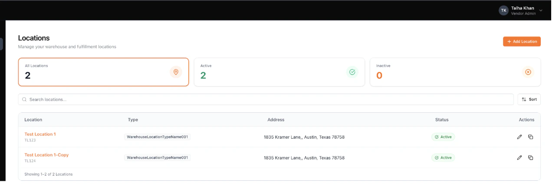The height and width of the screenshot is (189, 559).
Task: Click the collapsed sidebar handle at left edge
Action: tap(1, 44)
